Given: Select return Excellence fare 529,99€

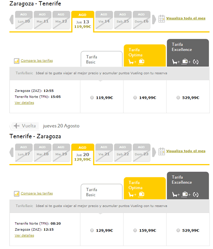Looking at the screenshot, I should click(x=178, y=230).
